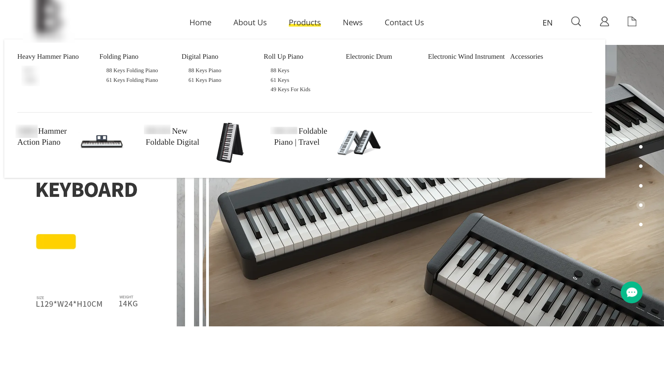Open the hammer action piano thumbnail
The height and width of the screenshot is (373, 664).
102,141
